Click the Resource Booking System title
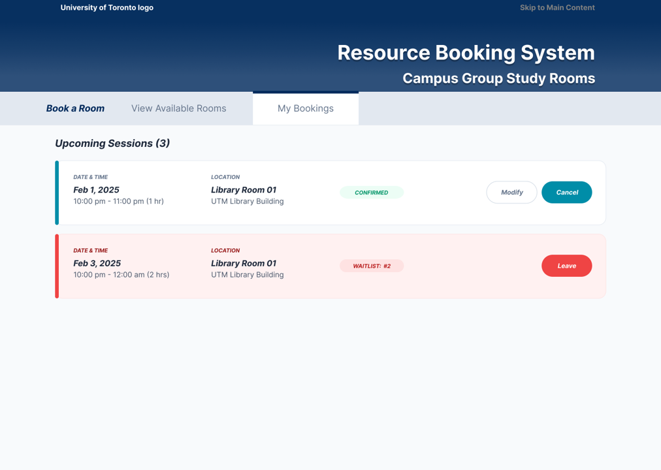661x470 pixels. coord(466,52)
